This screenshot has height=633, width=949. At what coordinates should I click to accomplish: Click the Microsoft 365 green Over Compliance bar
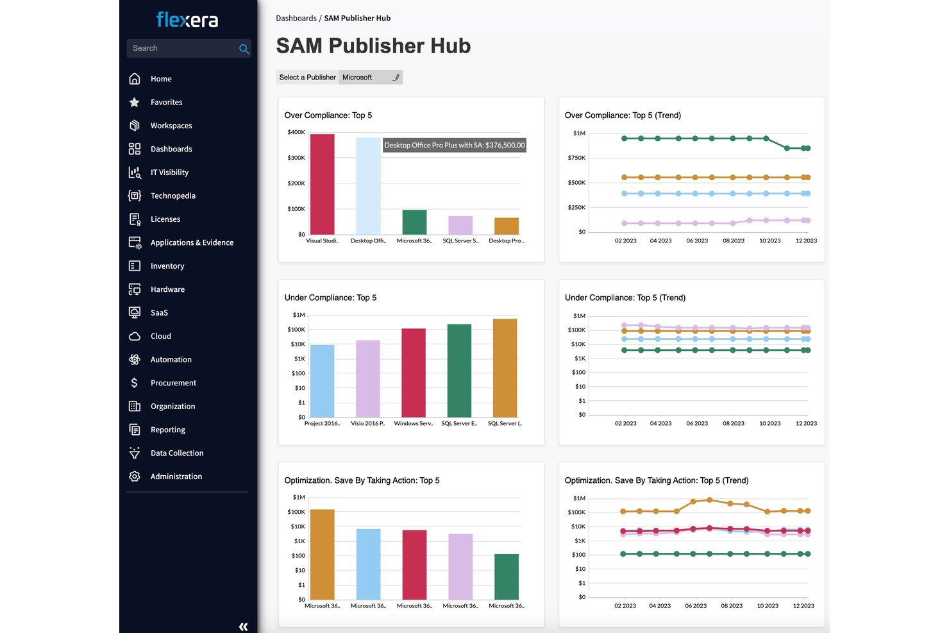click(414, 222)
